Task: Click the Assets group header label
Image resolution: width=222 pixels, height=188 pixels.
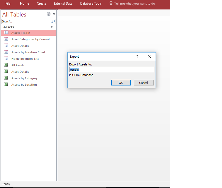Action: click(9, 27)
